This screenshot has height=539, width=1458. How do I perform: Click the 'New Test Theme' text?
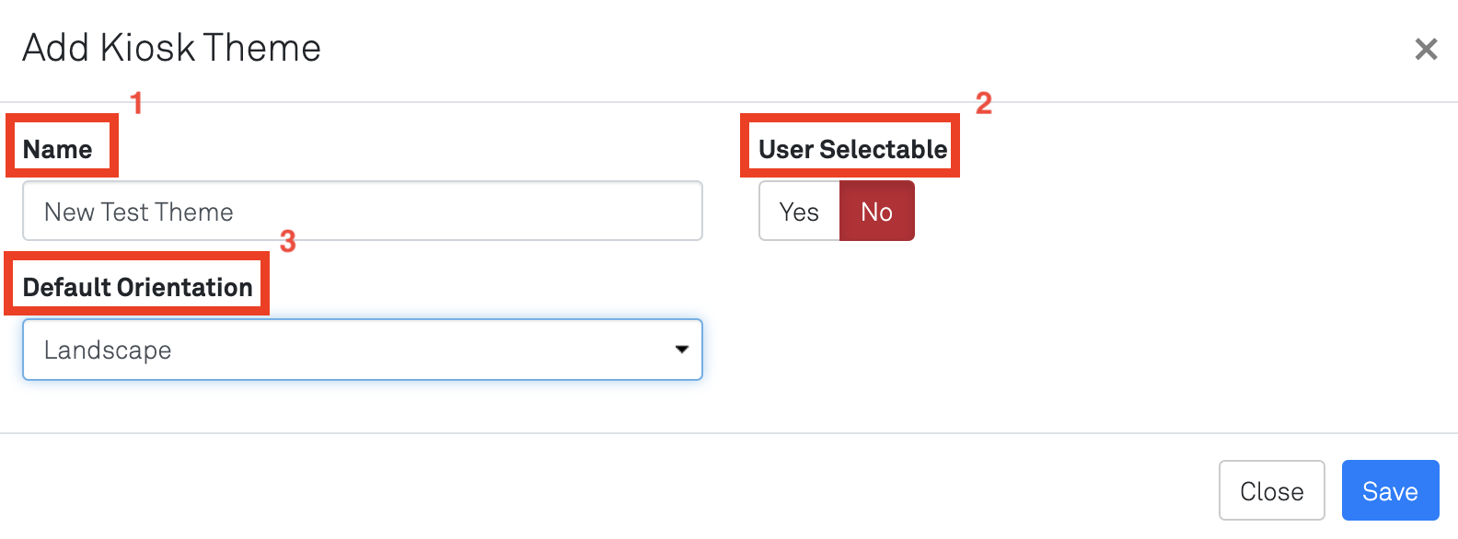[x=139, y=212]
